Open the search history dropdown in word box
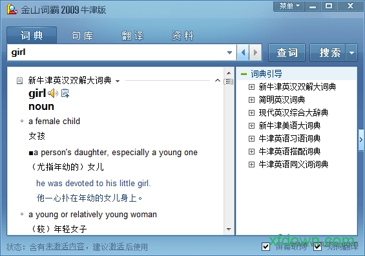 [x=229, y=52]
